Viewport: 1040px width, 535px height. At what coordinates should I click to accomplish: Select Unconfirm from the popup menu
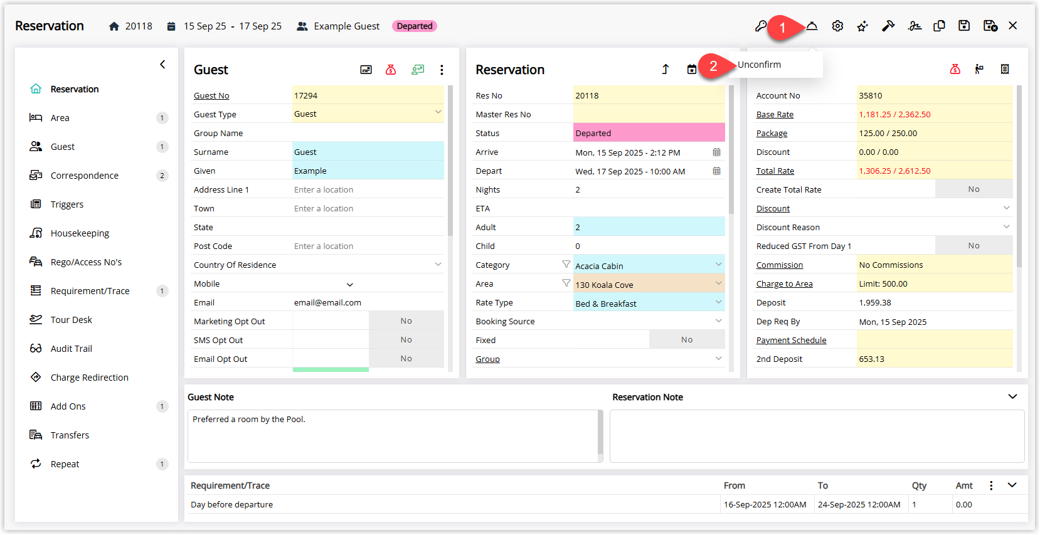(x=760, y=65)
